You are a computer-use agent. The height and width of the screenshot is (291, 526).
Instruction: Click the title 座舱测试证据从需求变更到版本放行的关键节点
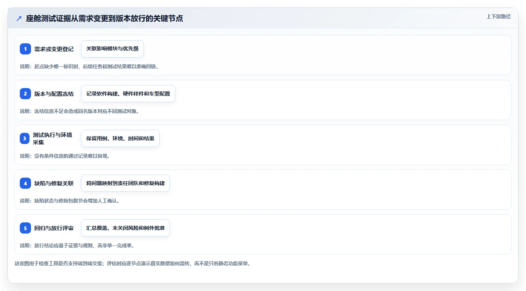click(x=104, y=19)
